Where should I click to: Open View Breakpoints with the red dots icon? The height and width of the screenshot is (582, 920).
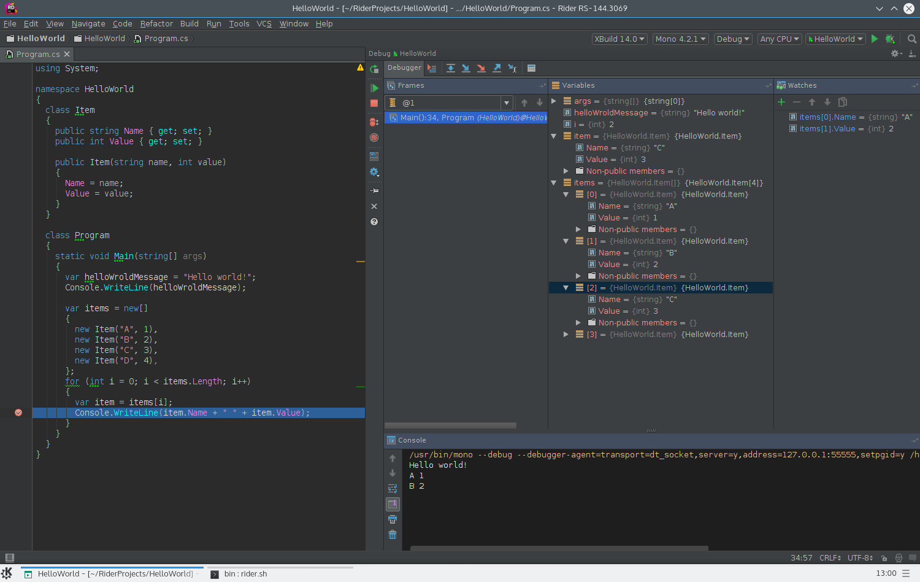point(374,122)
